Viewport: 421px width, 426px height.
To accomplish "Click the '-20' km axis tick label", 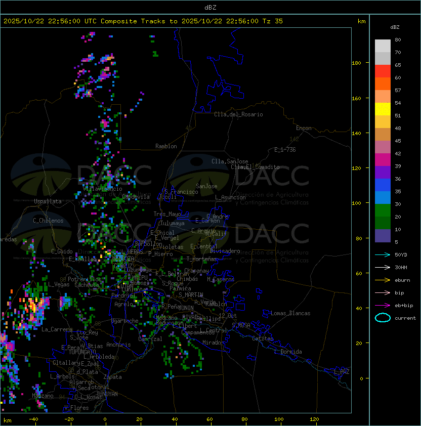I will coord(69,419).
